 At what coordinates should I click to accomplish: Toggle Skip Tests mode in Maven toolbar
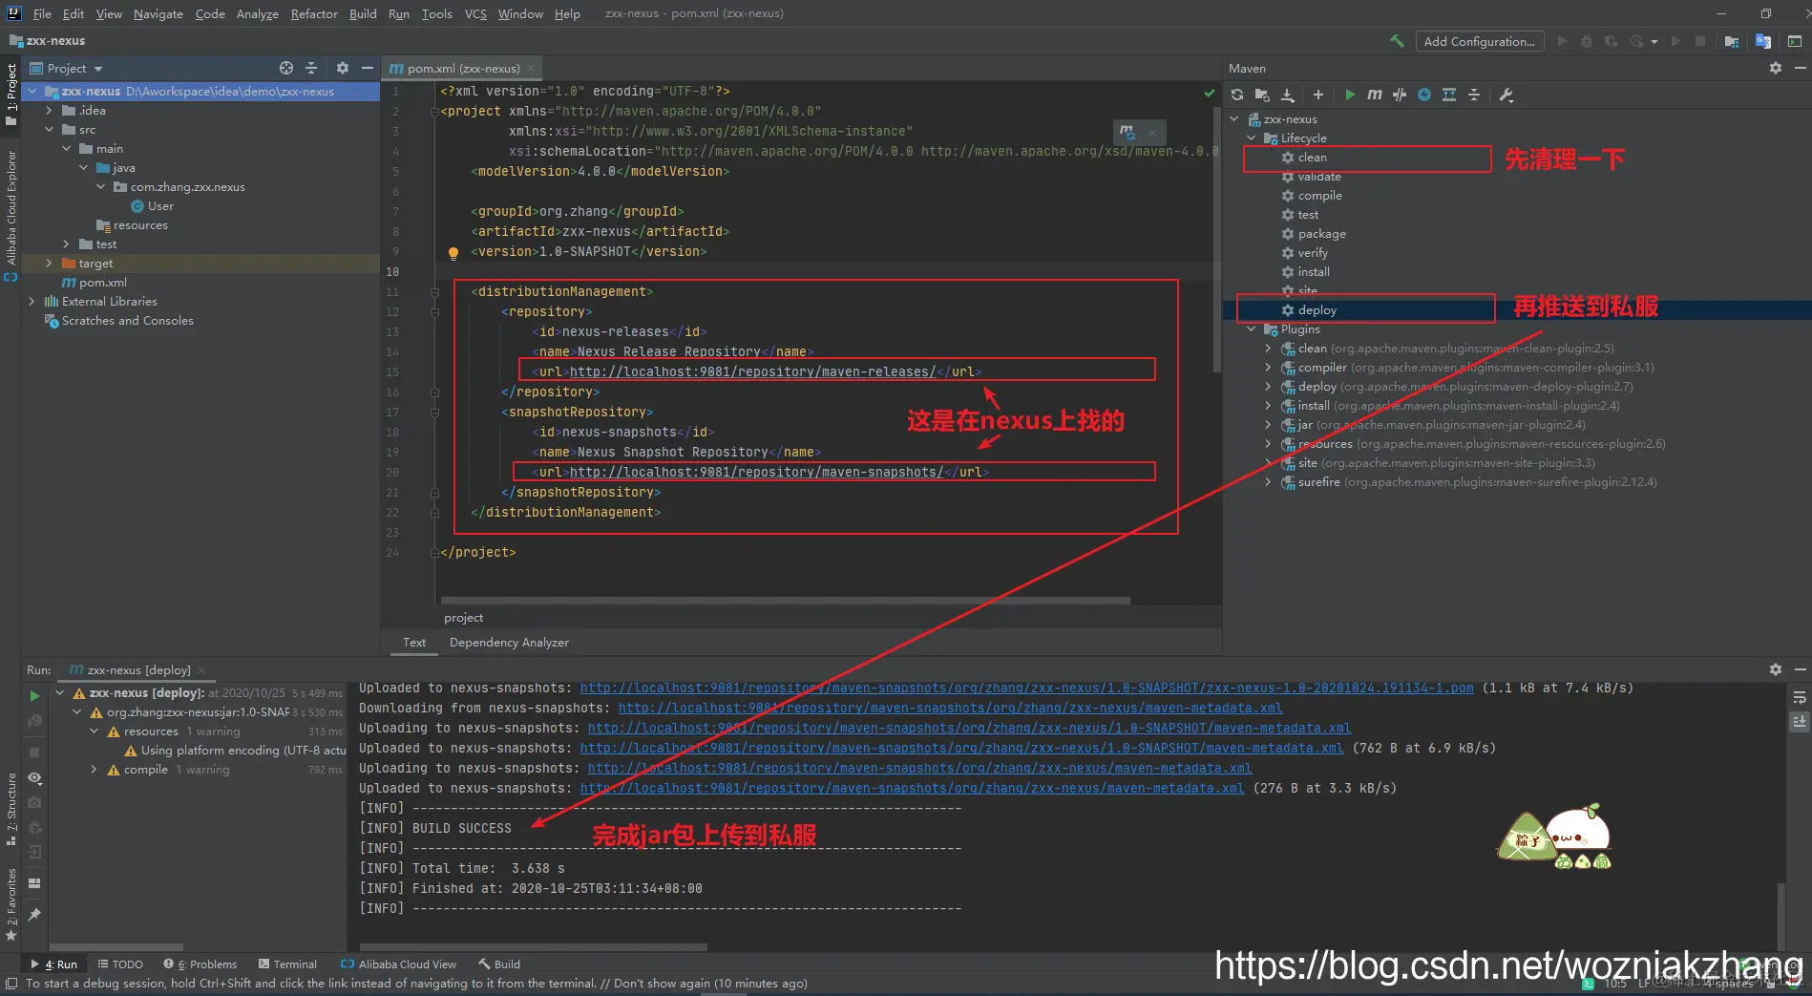click(1400, 95)
